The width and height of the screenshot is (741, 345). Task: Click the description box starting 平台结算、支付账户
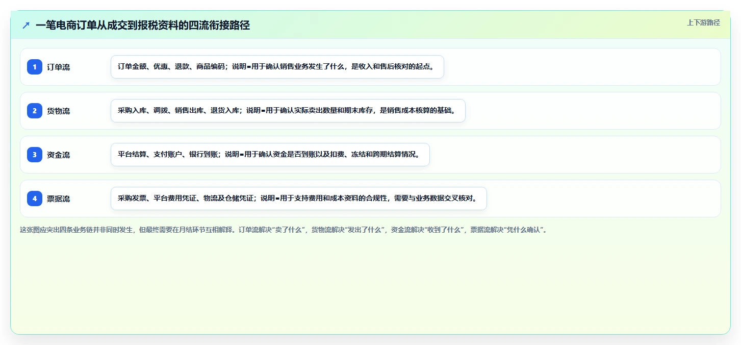[270, 155]
